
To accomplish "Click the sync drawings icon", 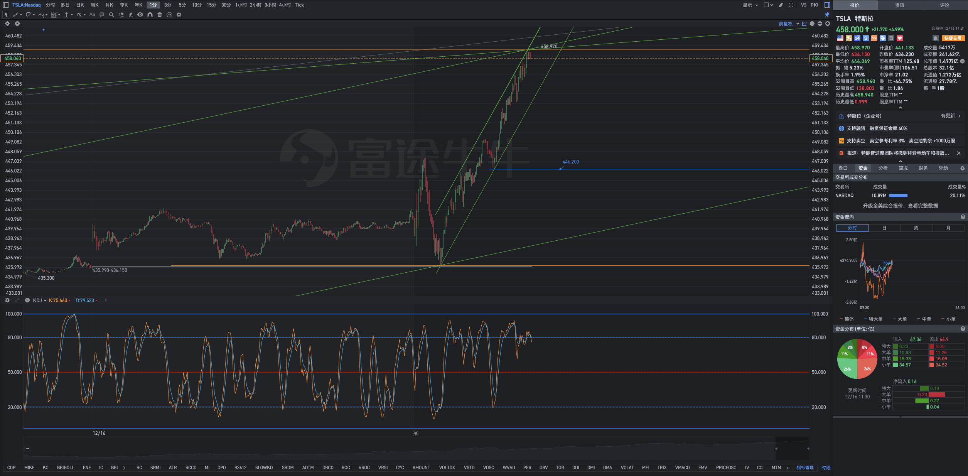I will [x=169, y=15].
